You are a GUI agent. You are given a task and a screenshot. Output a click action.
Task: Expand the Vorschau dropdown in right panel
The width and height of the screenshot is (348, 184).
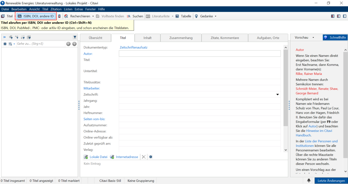[x=313, y=38]
